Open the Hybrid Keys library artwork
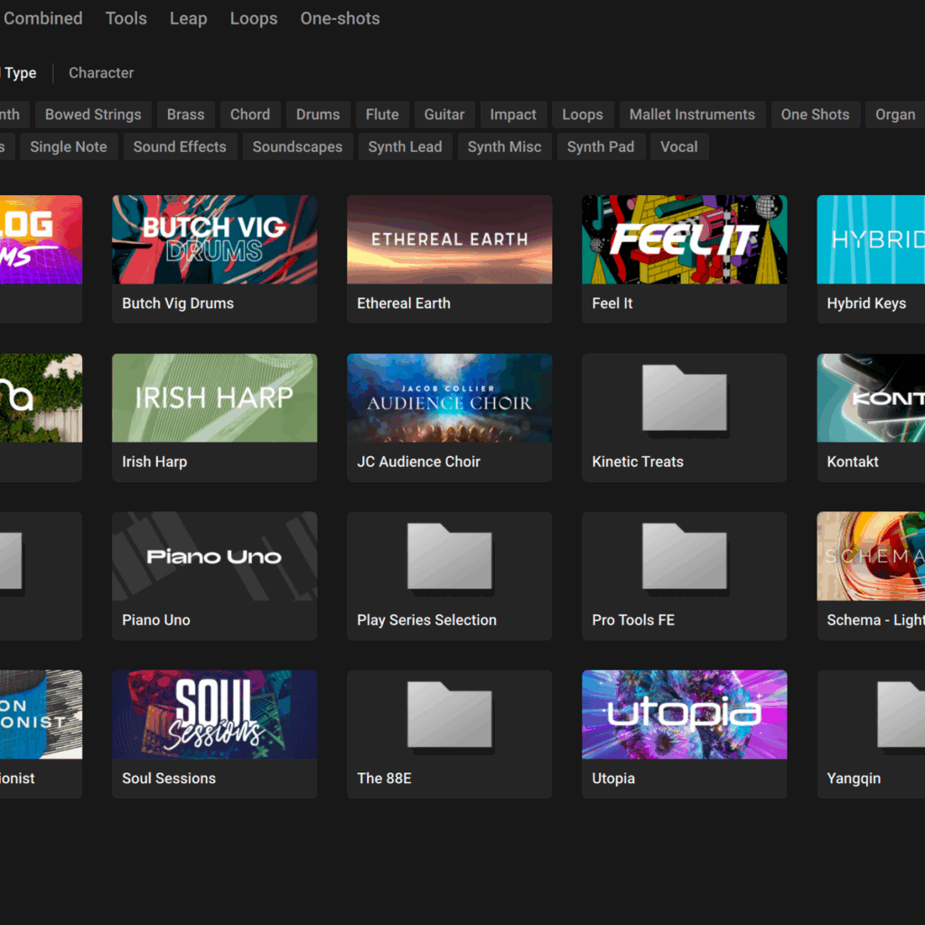The width and height of the screenshot is (925, 925). pos(871,239)
